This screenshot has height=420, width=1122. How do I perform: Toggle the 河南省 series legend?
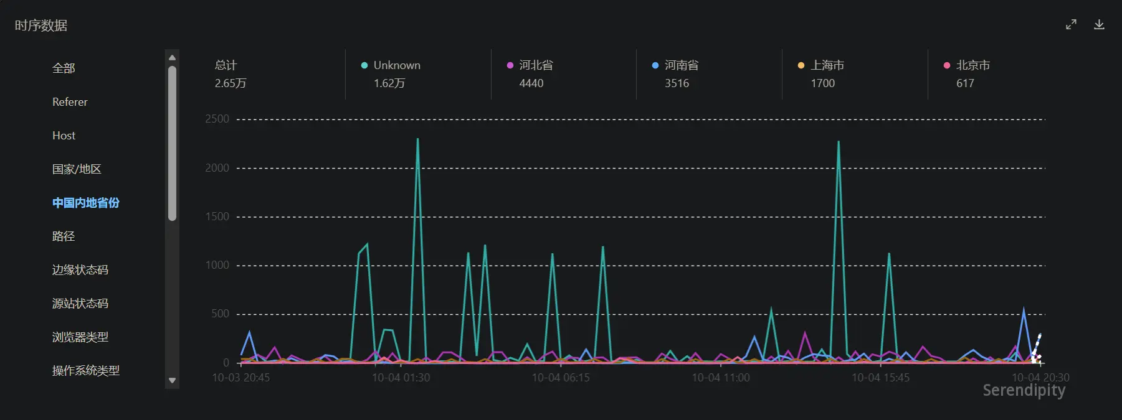coord(675,65)
